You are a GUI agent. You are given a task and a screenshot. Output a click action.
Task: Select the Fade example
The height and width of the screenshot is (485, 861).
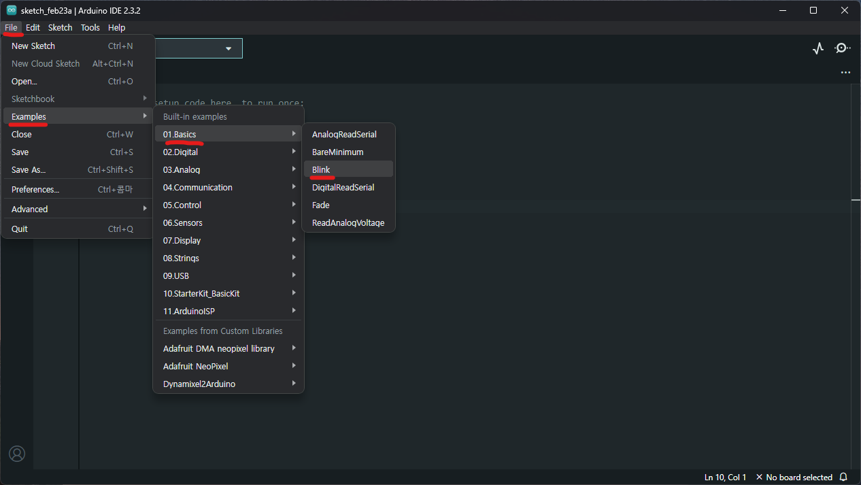point(349,205)
